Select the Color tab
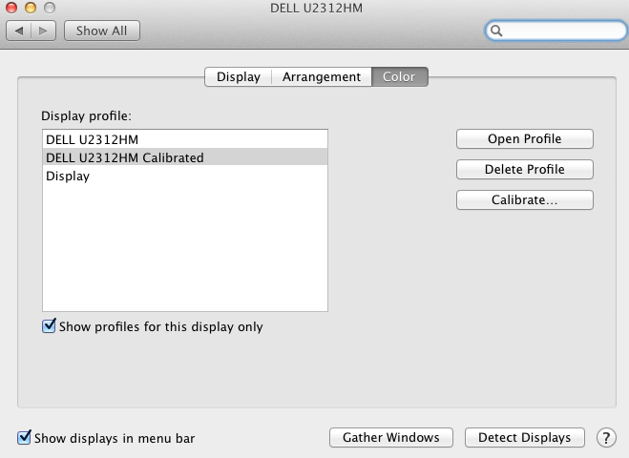Viewport: 629px width, 458px height. click(x=400, y=76)
